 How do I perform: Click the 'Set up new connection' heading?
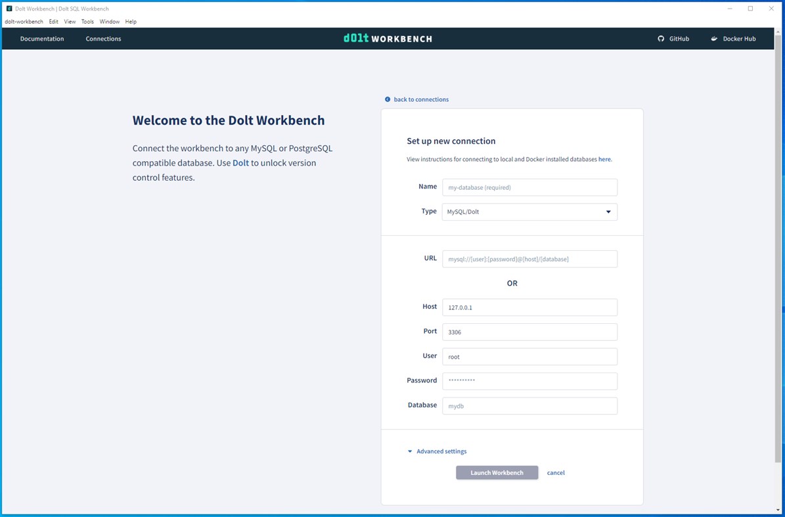pyautogui.click(x=451, y=141)
